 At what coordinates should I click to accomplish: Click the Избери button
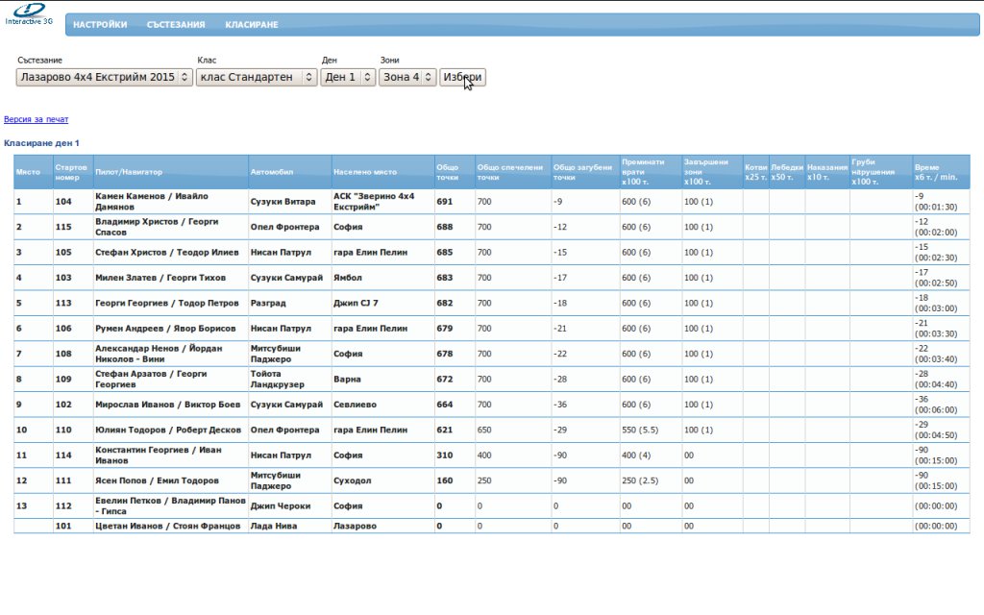[462, 77]
